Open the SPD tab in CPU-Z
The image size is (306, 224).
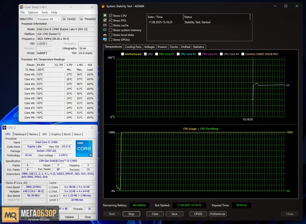45,134
